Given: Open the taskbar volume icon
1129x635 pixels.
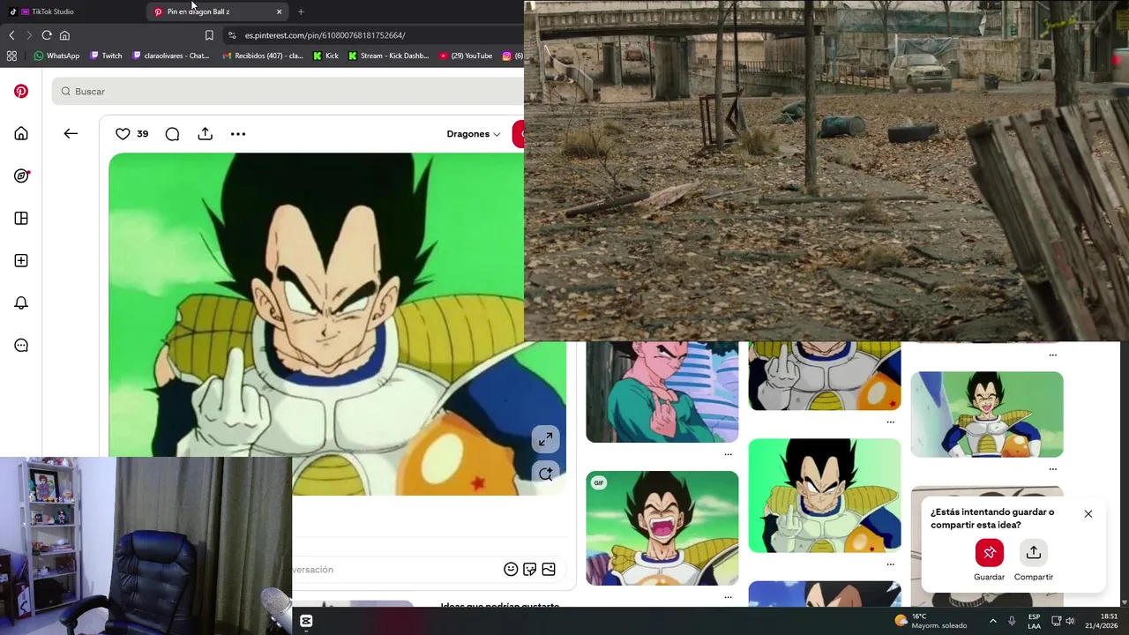Looking at the screenshot, I should [1070, 621].
